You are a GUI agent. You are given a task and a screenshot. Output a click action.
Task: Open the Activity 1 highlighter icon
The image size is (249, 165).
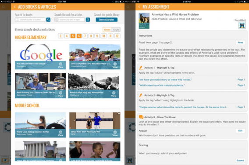tap(141, 68)
